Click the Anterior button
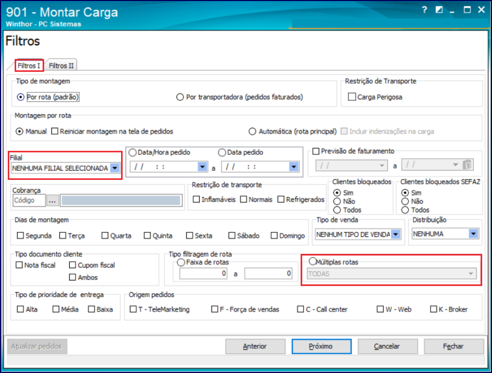492x373 pixels. 255,346
